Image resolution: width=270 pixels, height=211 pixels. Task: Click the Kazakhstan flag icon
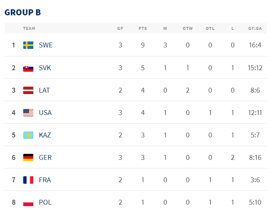(x=28, y=135)
